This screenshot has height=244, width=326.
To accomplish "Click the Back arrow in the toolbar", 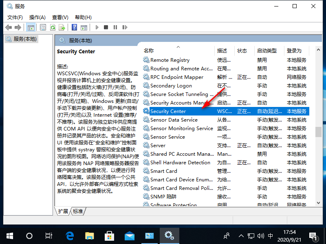I will tap(9, 27).
